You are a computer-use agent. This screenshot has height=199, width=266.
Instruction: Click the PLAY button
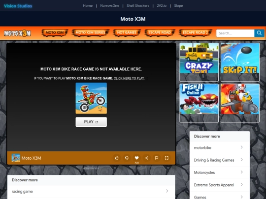[x=91, y=122]
